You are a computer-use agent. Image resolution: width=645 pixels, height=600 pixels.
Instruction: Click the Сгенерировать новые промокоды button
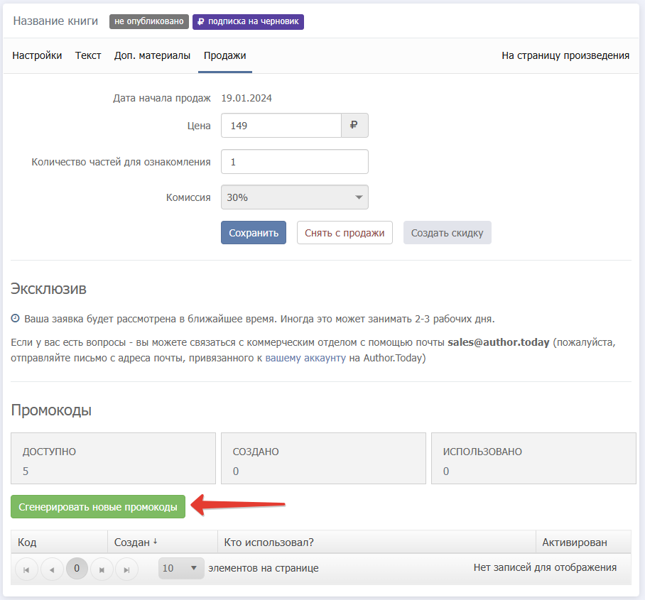pos(98,507)
